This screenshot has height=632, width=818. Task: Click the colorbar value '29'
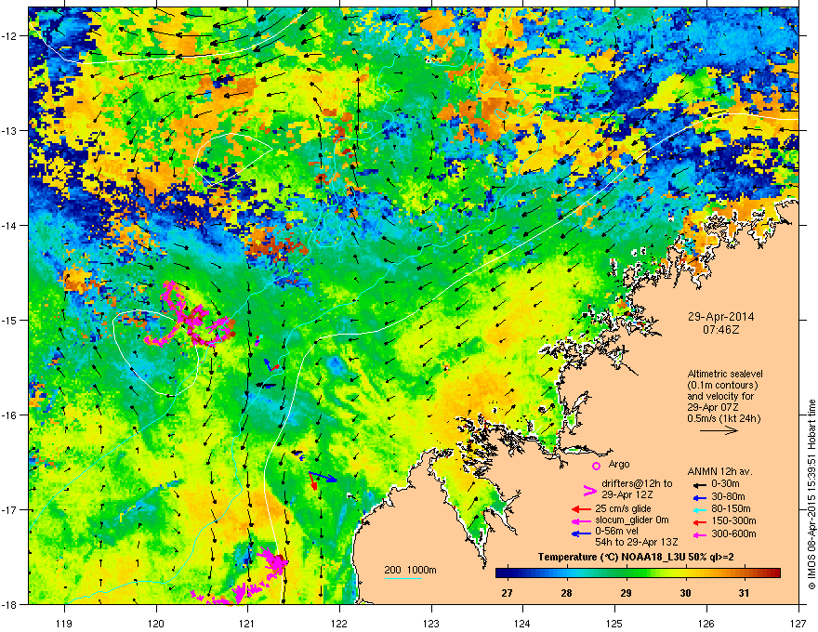[626, 593]
